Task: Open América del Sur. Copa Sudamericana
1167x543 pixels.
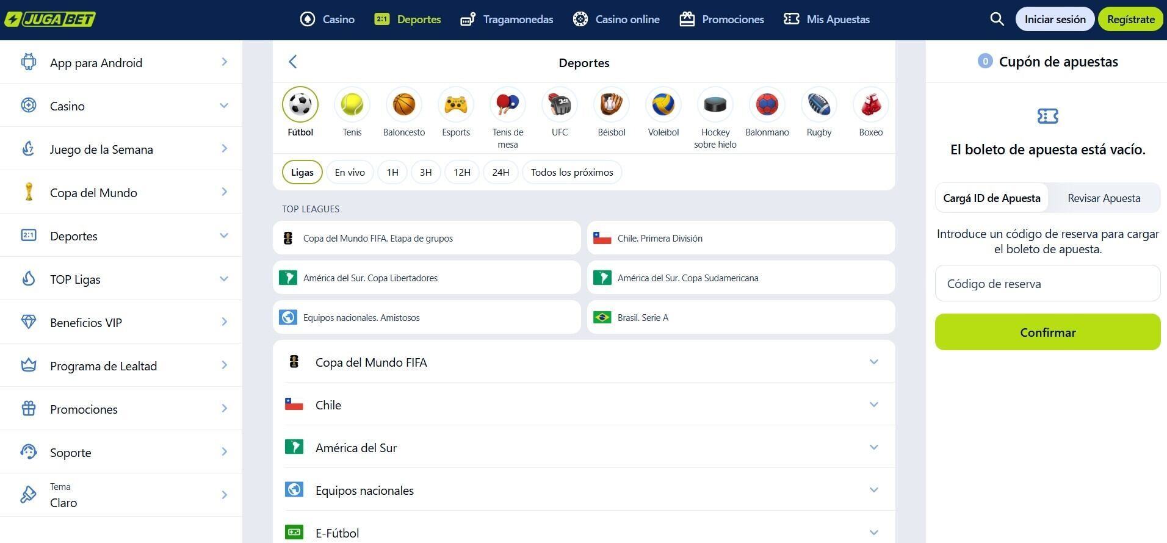Action: coord(741,278)
